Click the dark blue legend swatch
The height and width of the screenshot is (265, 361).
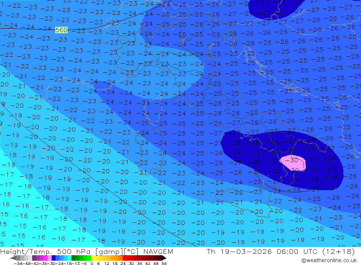pyautogui.click(x=53, y=258)
